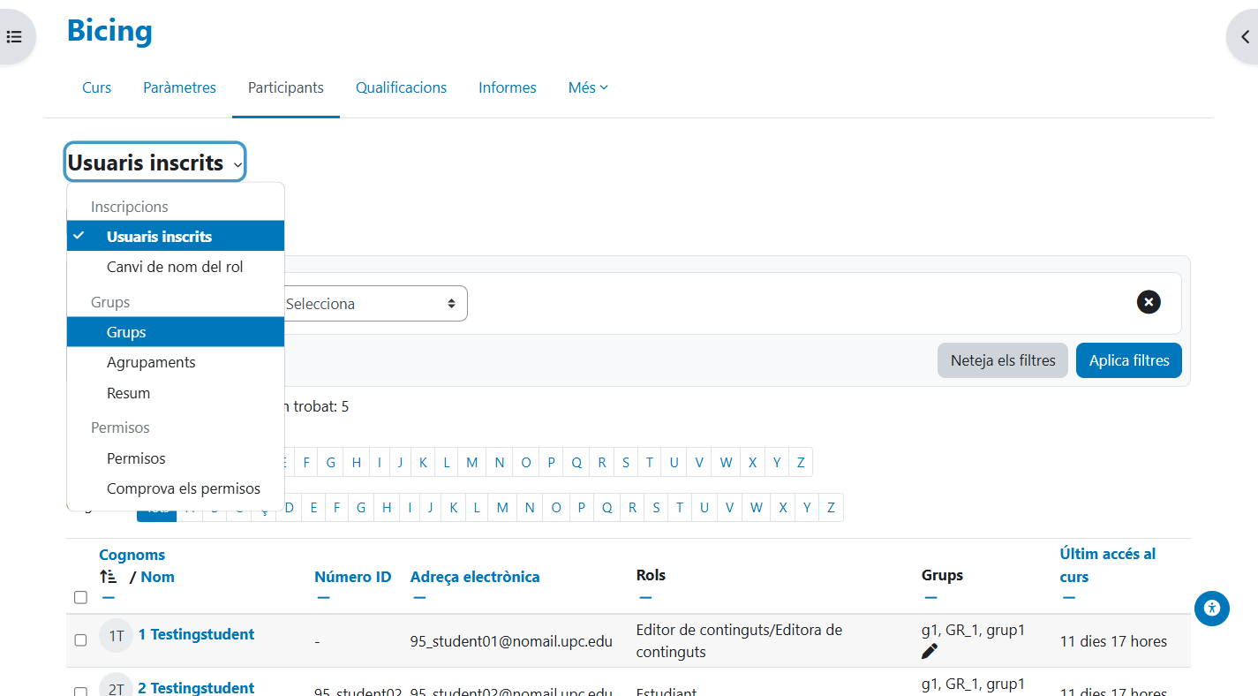The width and height of the screenshot is (1258, 696).
Task: Toggle the select all users checkbox
Action: (x=80, y=598)
